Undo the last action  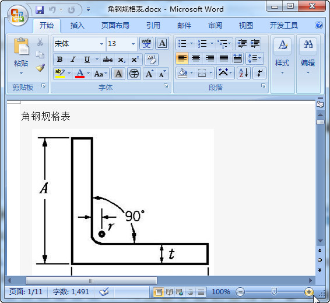pos(52,10)
